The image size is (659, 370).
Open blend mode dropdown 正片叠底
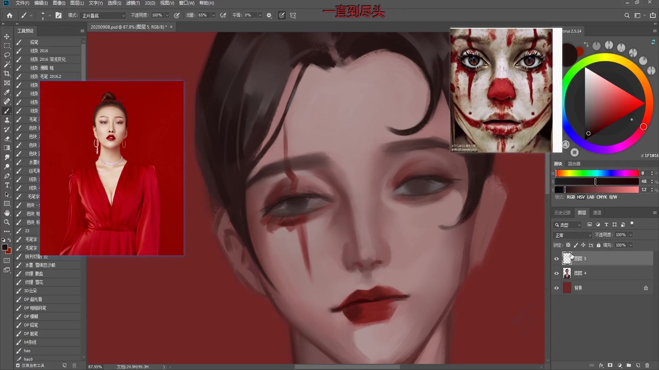point(103,15)
